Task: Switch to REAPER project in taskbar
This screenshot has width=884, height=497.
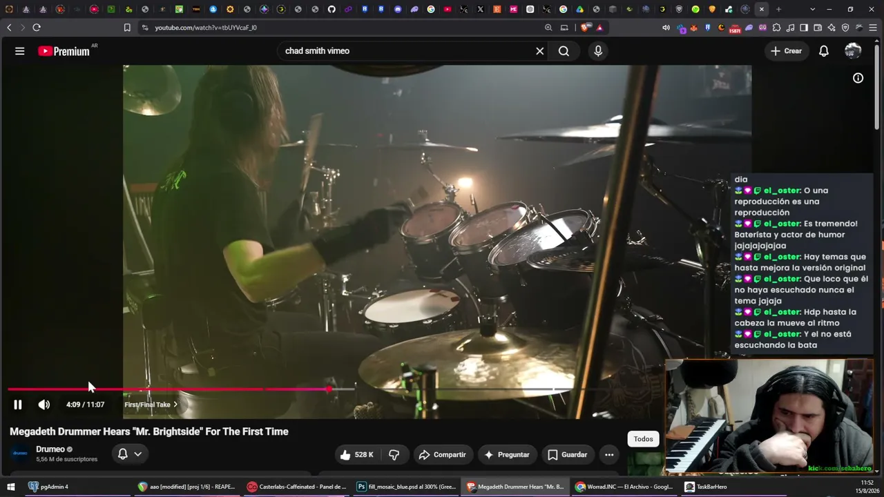Action: (186, 487)
